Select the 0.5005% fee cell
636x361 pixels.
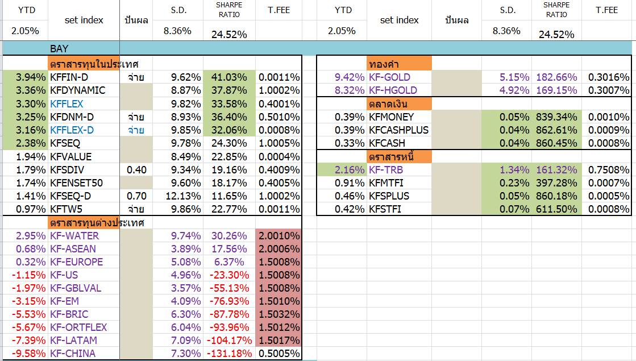(x=278, y=353)
